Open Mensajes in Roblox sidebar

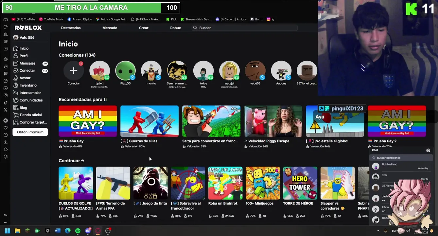[30, 63]
